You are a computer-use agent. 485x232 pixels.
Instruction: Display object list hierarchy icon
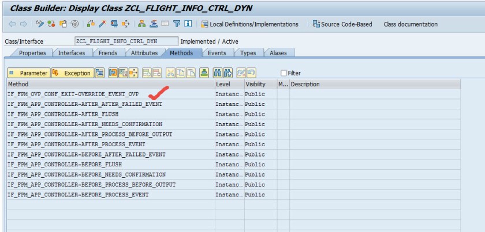click(x=141, y=24)
